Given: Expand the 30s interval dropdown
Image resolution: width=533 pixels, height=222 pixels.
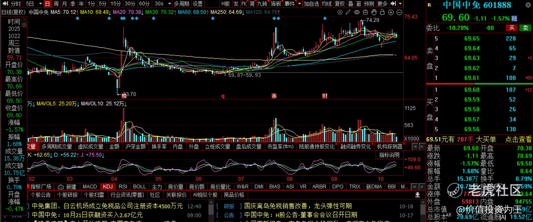Looking at the screenshot, I should 169,4.
